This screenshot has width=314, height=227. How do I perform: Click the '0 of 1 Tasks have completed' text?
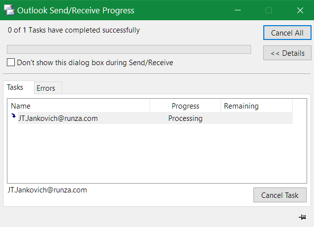tap(74, 30)
